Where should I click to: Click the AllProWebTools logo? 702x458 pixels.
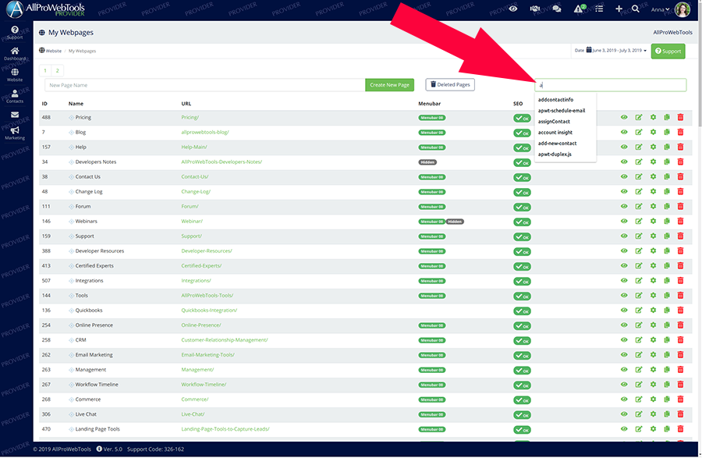[x=46, y=9]
